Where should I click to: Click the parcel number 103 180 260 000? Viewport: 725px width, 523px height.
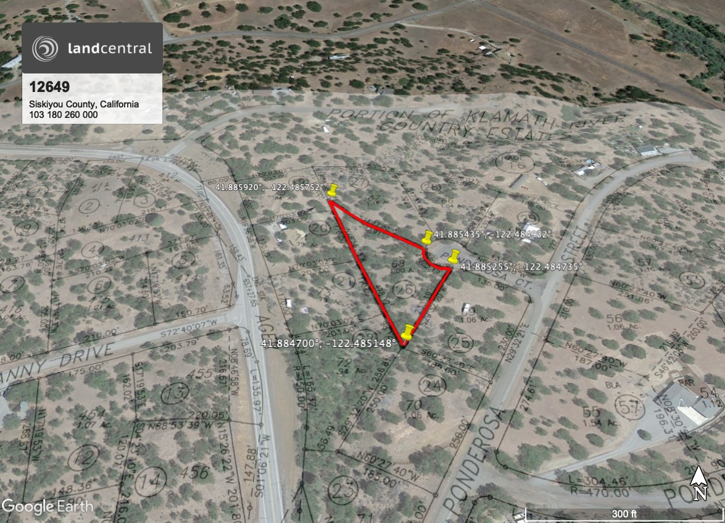pyautogui.click(x=64, y=115)
